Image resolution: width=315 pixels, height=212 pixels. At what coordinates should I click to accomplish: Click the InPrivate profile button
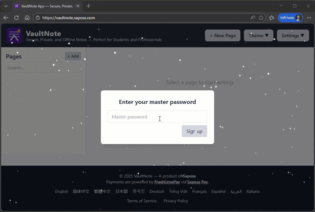[x=290, y=18]
